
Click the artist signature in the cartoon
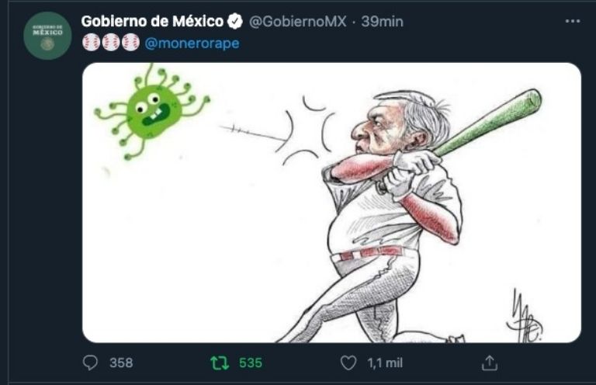(x=525, y=316)
